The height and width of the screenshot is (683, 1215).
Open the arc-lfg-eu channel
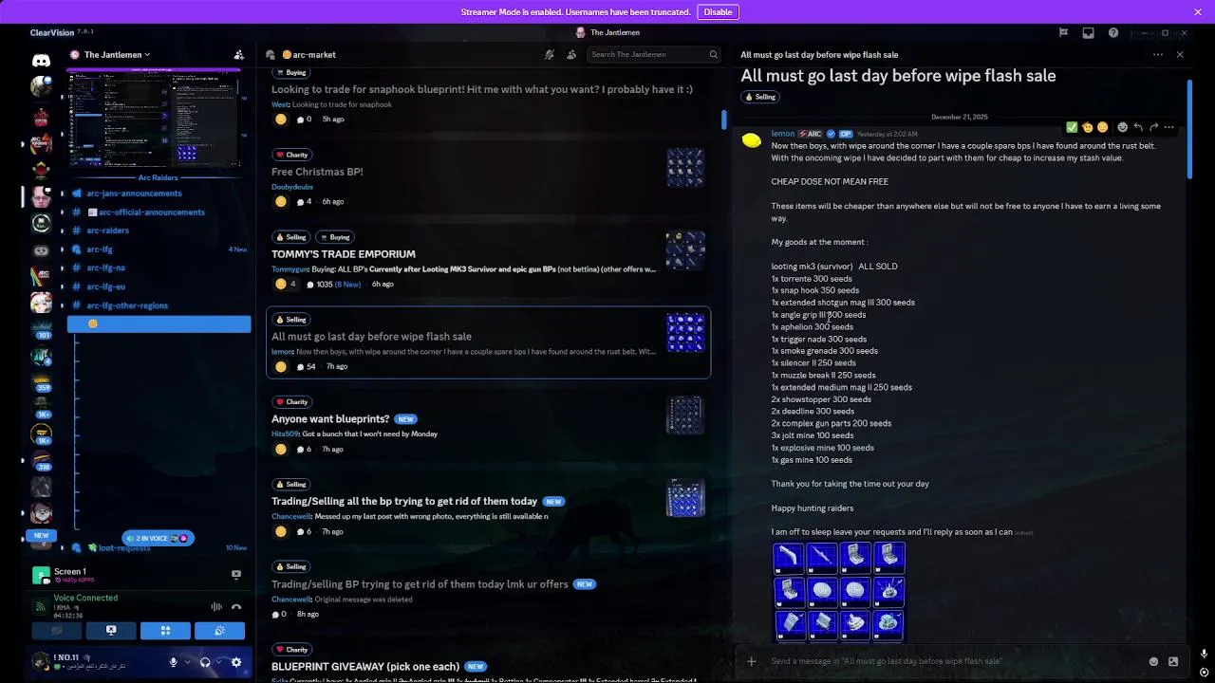pos(105,286)
